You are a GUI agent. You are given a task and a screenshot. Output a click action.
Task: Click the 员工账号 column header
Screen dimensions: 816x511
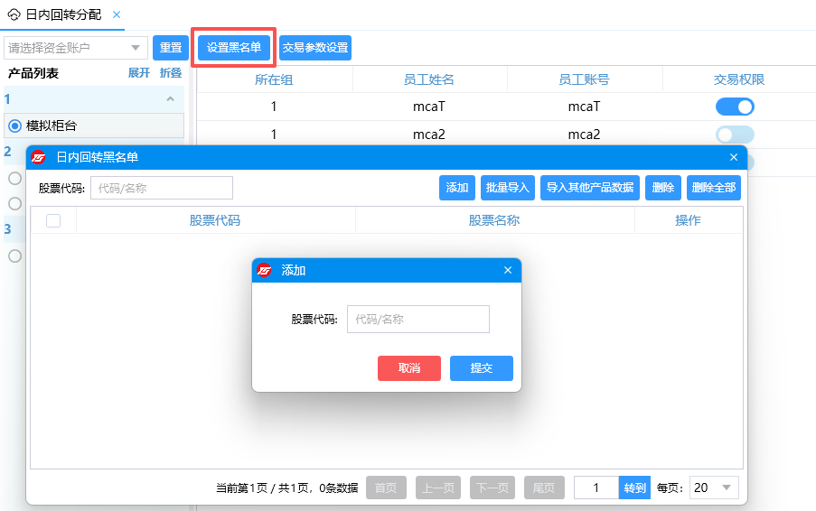coord(584,79)
